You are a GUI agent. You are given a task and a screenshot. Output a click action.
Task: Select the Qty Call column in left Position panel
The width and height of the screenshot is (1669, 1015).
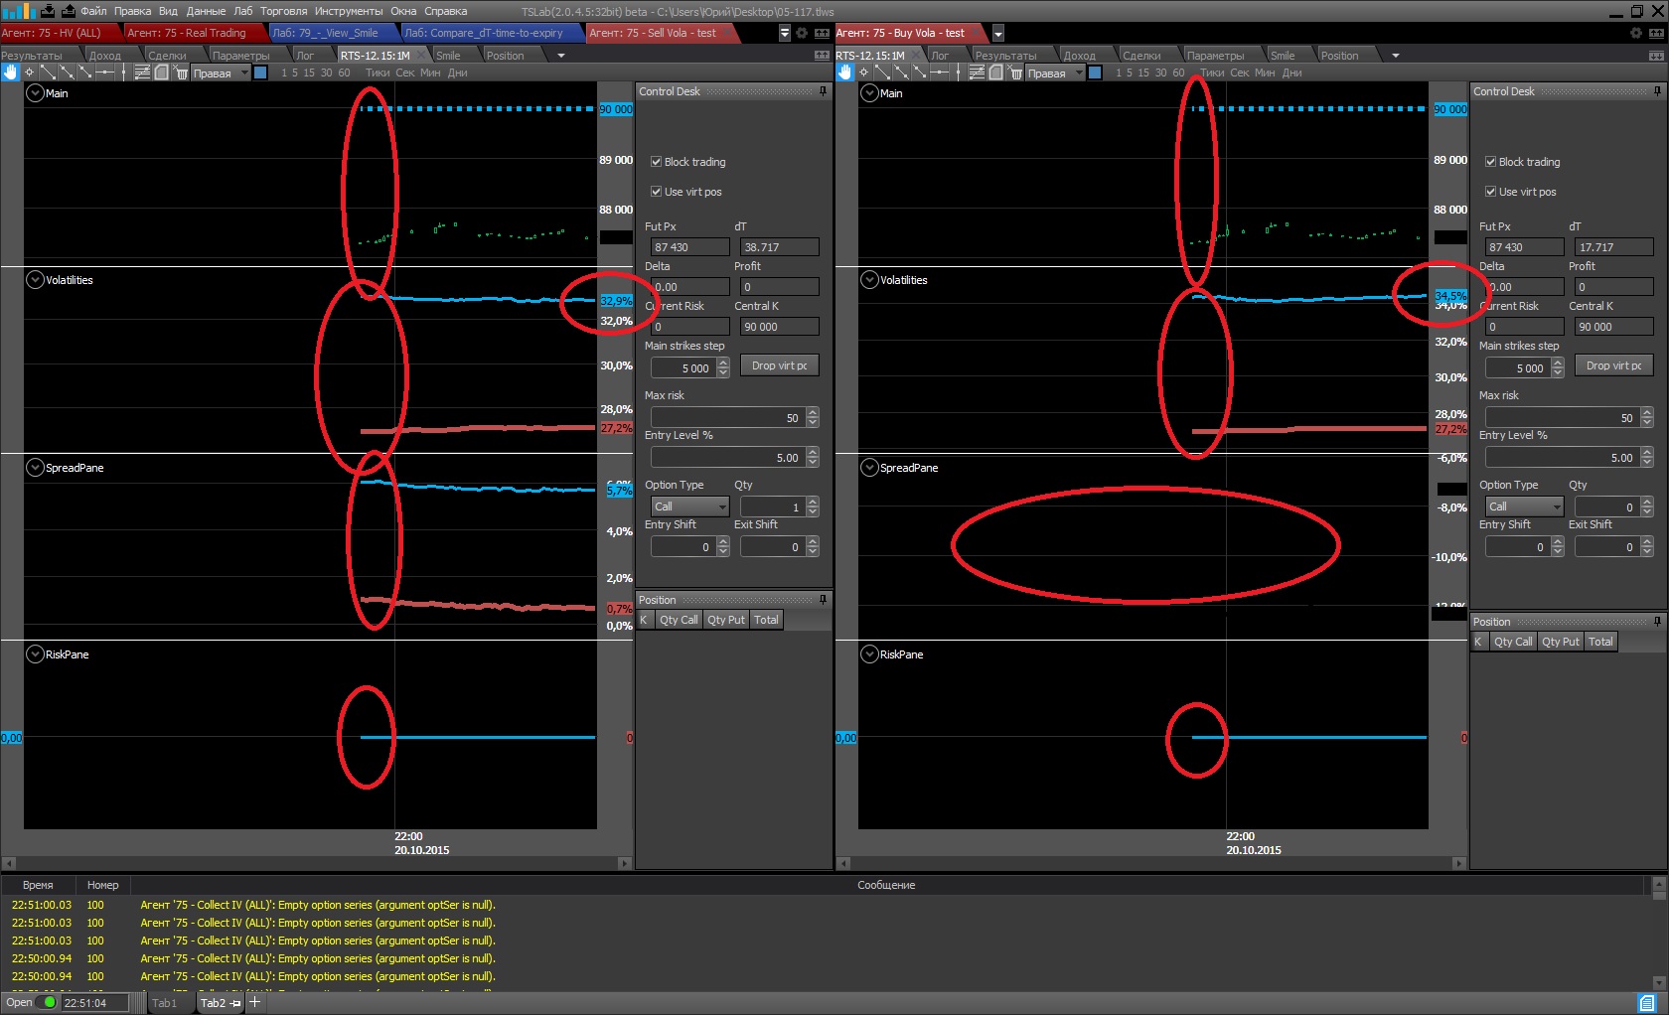click(x=679, y=620)
